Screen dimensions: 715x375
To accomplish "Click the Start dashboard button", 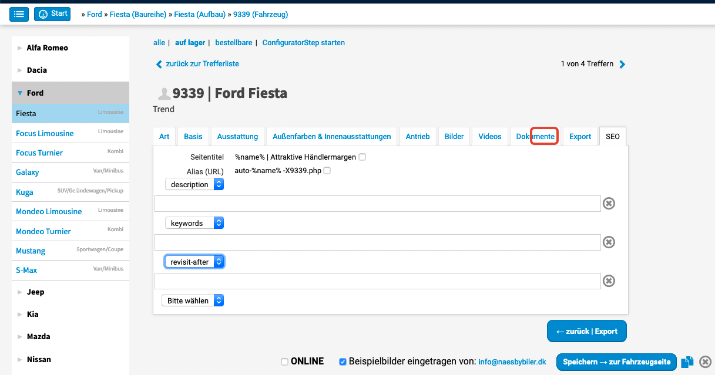I will click(52, 14).
